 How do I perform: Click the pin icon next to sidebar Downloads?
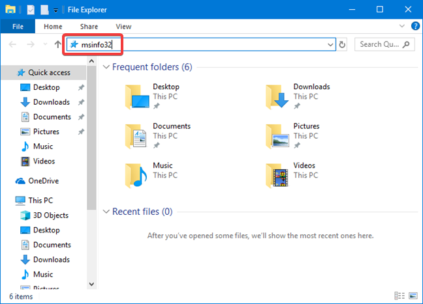[81, 102]
